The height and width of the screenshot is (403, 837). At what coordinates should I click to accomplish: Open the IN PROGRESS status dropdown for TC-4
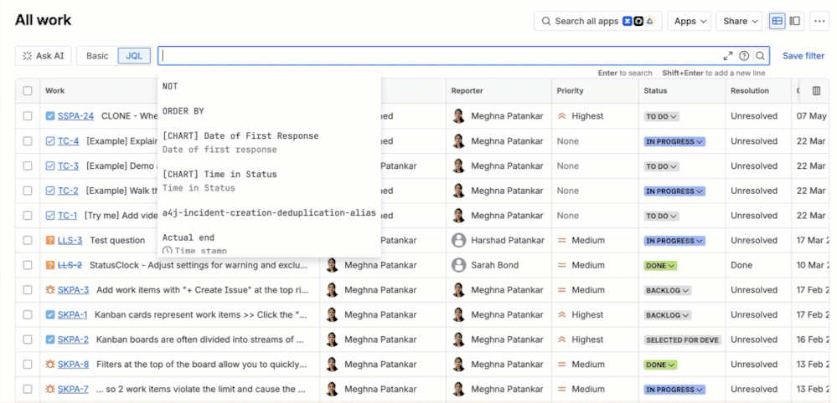coord(674,141)
